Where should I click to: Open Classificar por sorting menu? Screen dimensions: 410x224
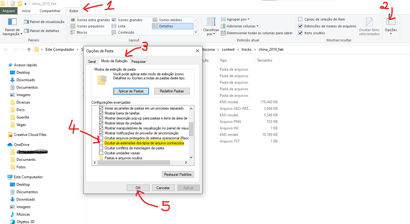click(211, 27)
